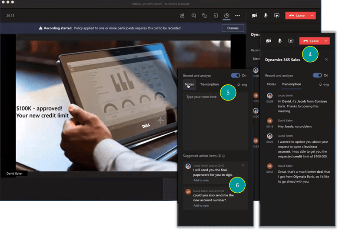The image size is (339, 231).
Task: Show info for Suggested action items
Action: (x=224, y=156)
